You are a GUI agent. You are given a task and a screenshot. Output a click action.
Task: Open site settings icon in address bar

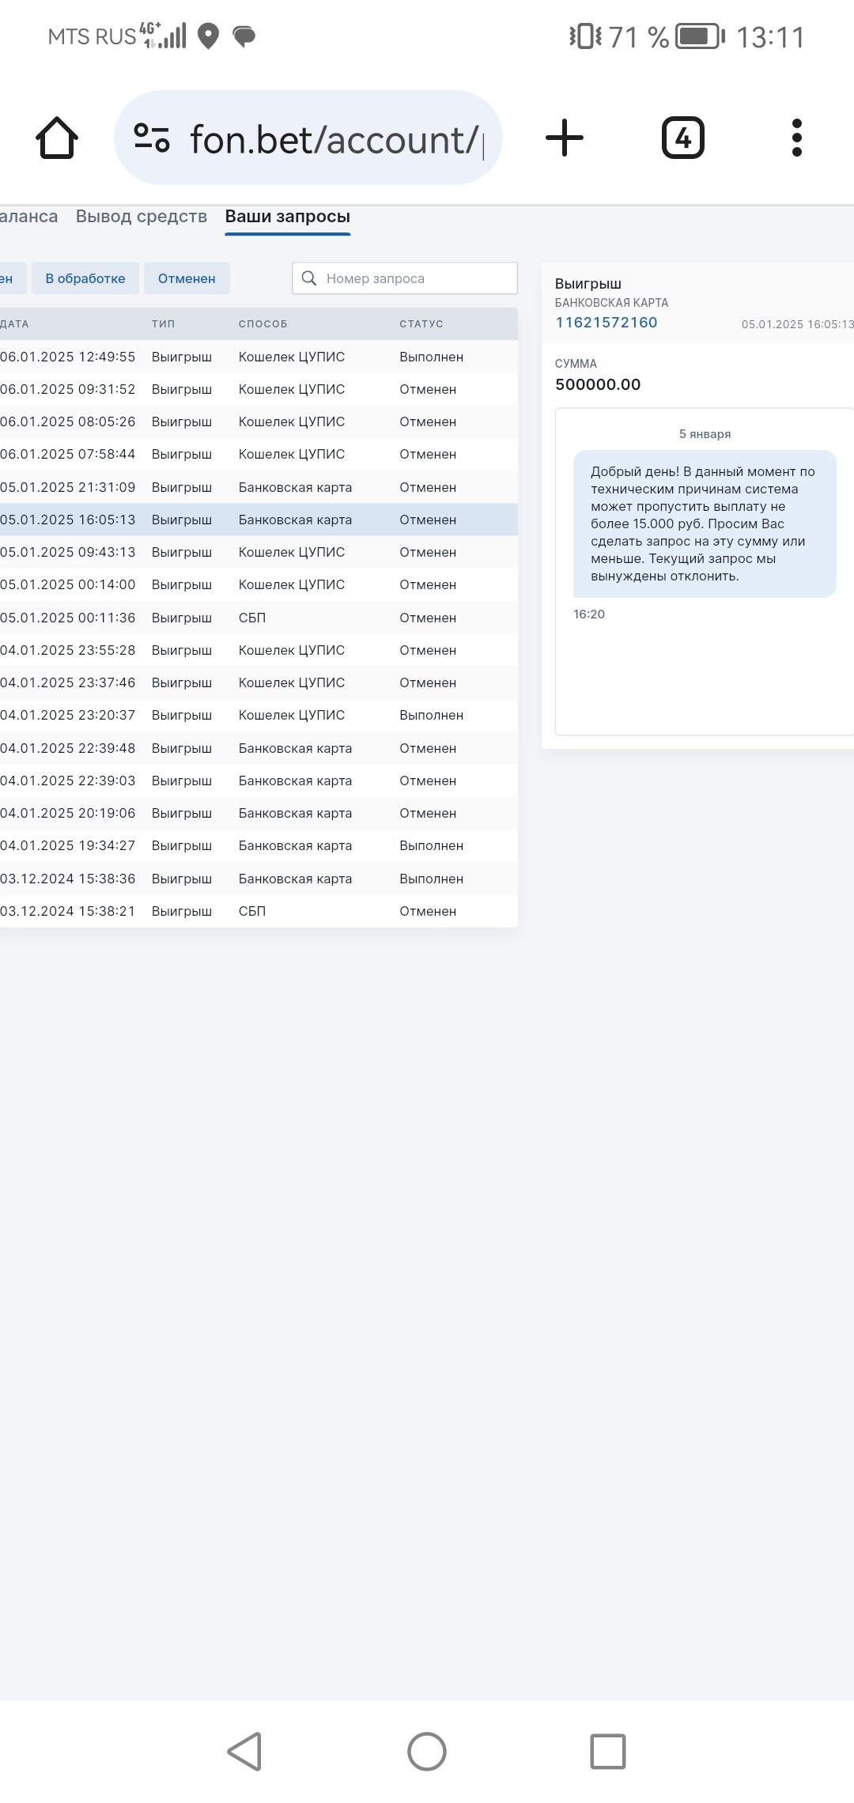[x=152, y=138]
